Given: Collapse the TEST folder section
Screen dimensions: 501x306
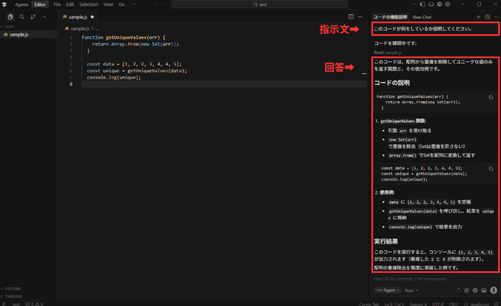Looking at the screenshot, I should tap(8, 27).
